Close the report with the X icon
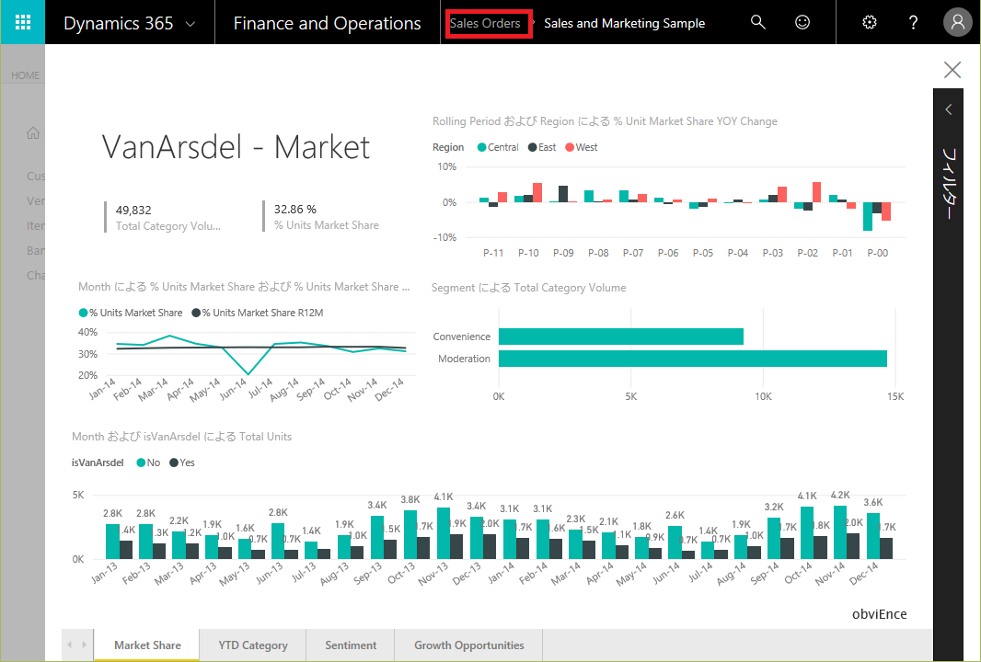The height and width of the screenshot is (662, 981). point(952,69)
